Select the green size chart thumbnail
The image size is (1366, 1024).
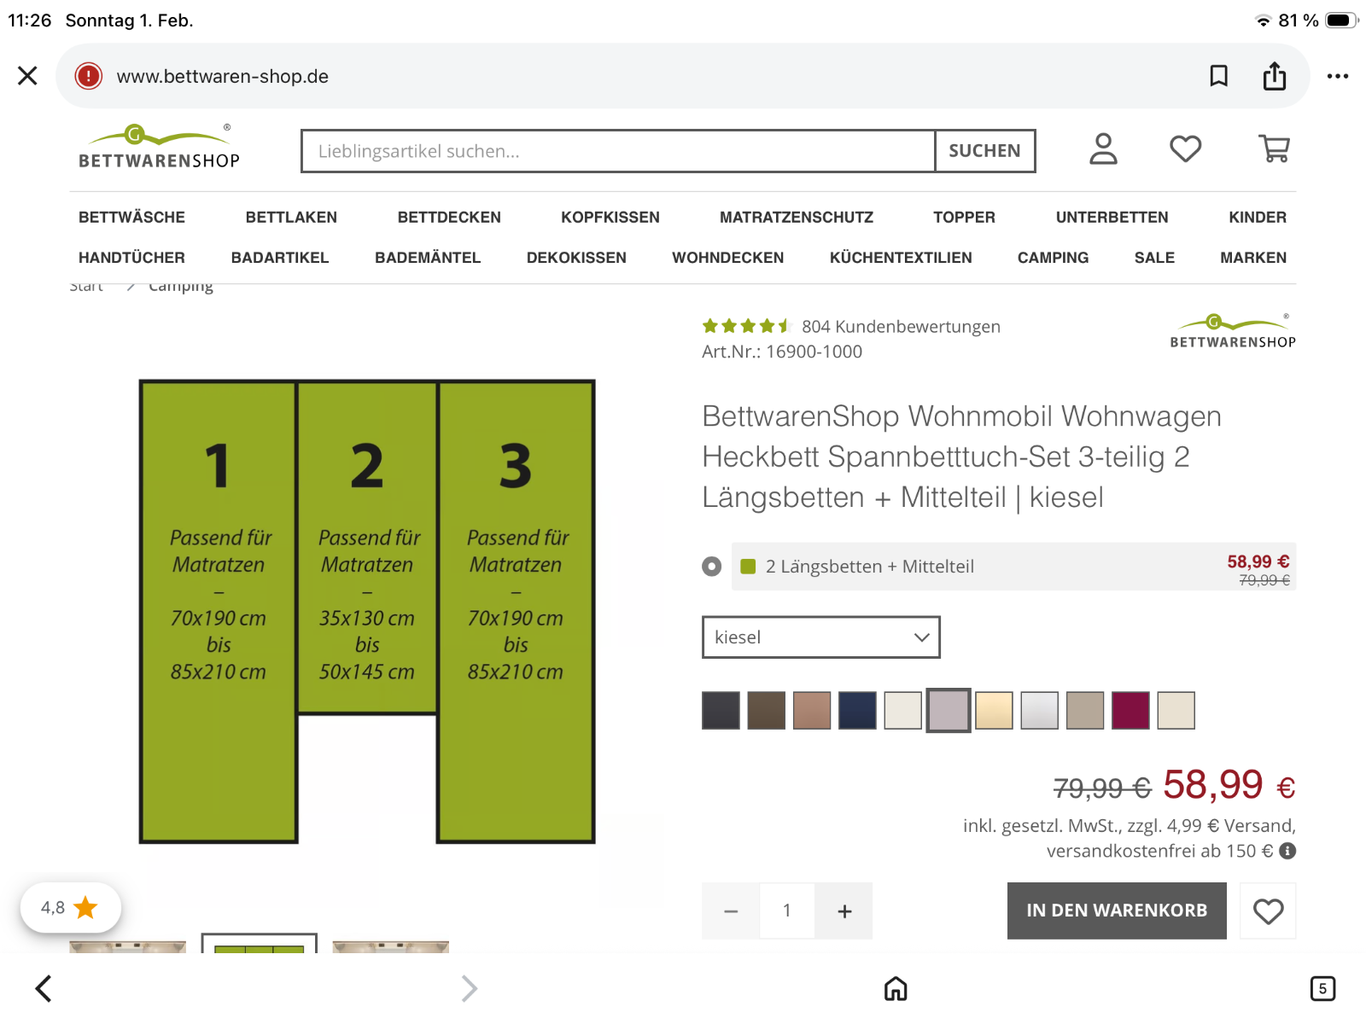[x=260, y=943]
